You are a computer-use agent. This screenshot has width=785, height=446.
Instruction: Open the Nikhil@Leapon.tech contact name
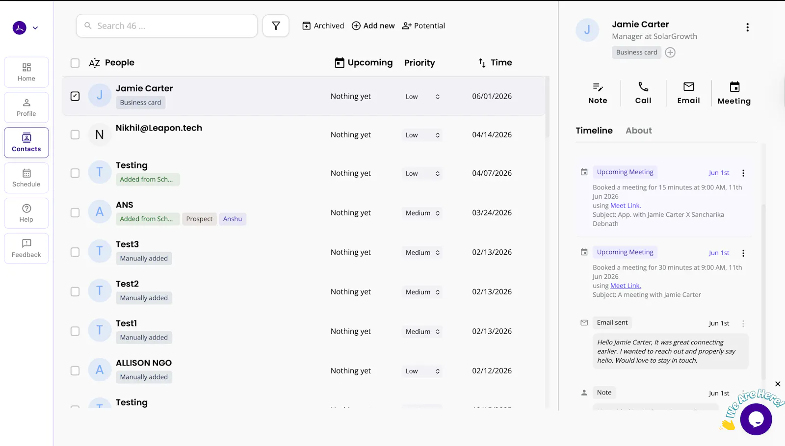pyautogui.click(x=159, y=128)
